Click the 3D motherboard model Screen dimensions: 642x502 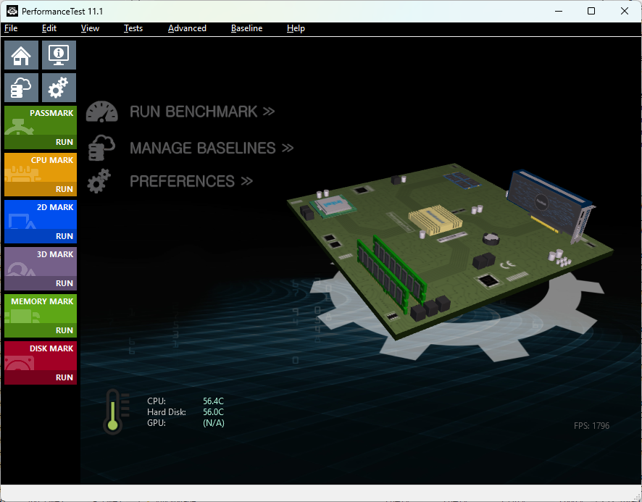coord(449,246)
